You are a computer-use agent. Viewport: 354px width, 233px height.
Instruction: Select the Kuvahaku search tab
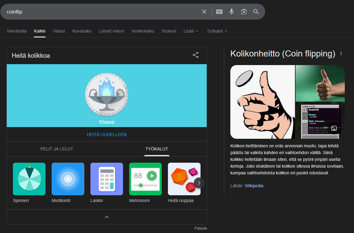click(82, 31)
